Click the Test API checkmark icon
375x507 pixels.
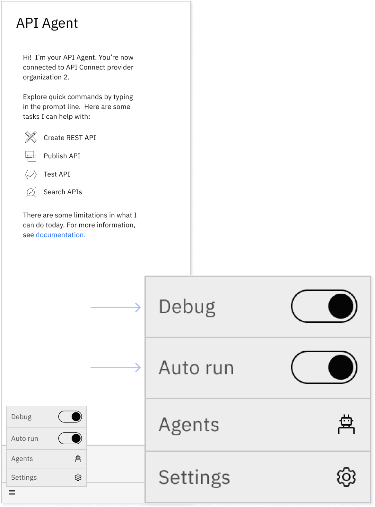click(31, 174)
